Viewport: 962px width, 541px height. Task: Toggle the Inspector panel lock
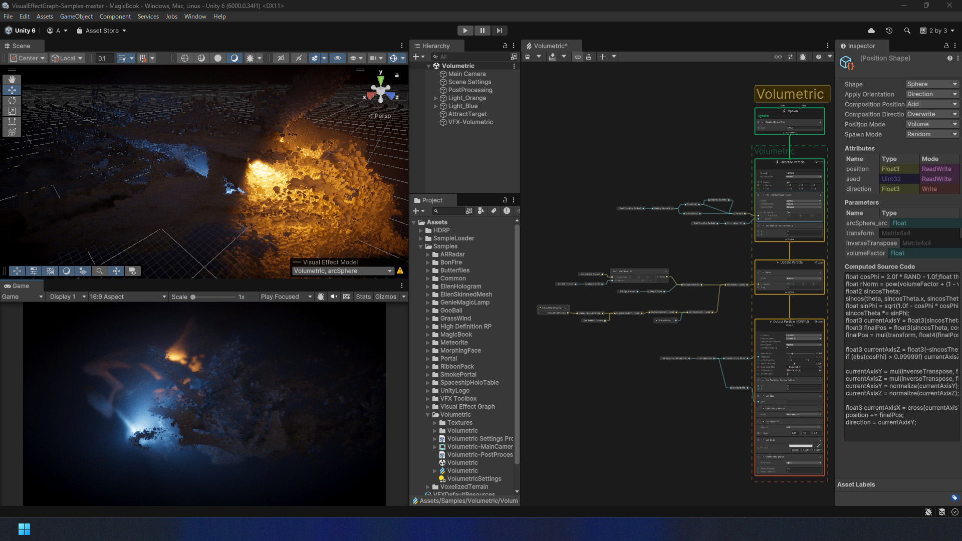point(946,46)
